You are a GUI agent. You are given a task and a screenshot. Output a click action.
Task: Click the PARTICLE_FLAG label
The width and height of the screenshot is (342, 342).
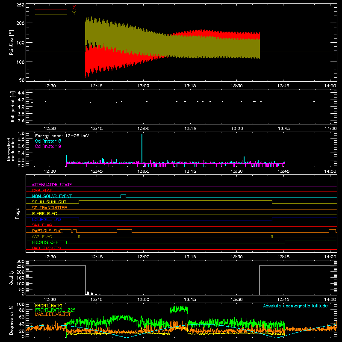click(x=48, y=230)
